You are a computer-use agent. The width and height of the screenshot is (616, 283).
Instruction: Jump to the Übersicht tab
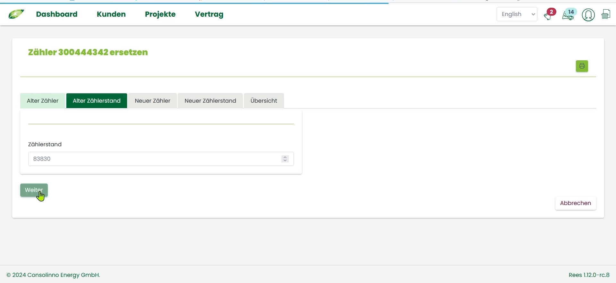[x=263, y=101]
